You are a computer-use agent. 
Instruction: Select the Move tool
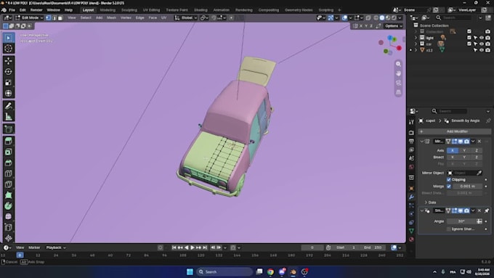coord(9,61)
